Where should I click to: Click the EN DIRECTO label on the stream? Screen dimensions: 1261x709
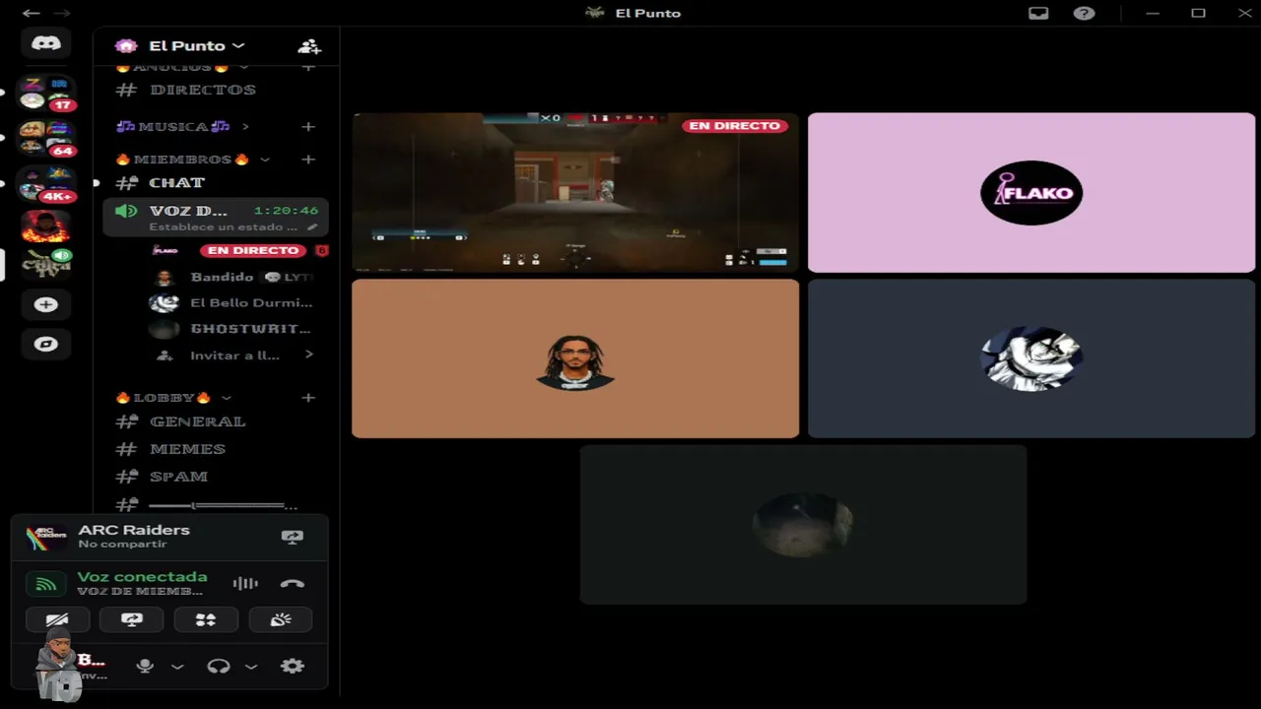coord(735,126)
